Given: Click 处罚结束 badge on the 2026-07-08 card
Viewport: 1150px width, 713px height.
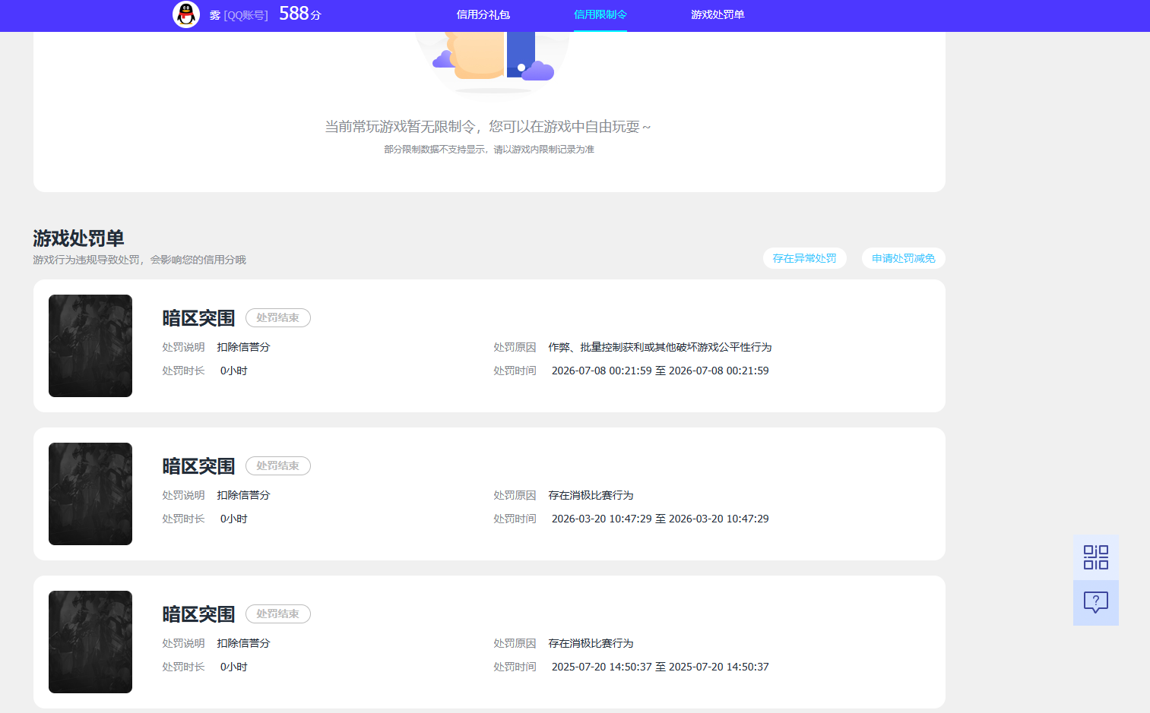Looking at the screenshot, I should pyautogui.click(x=278, y=317).
